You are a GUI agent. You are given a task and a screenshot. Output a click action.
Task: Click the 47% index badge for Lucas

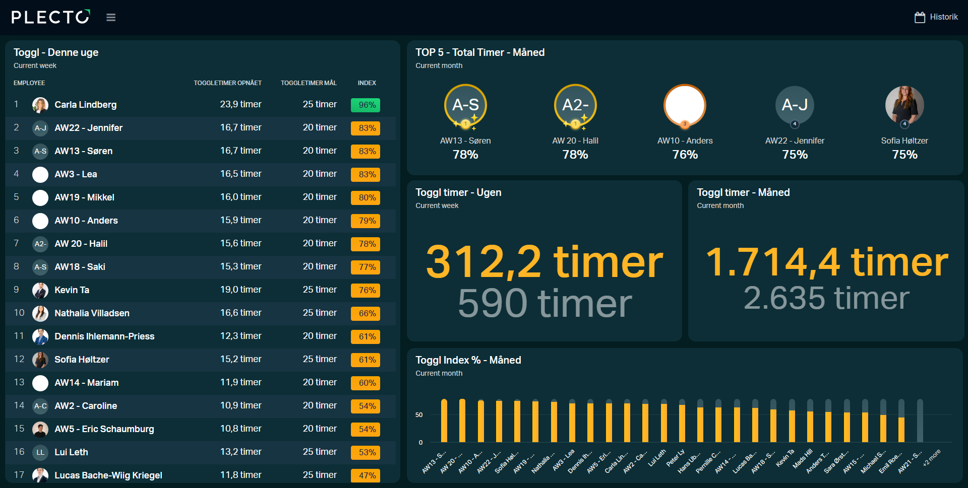367,475
